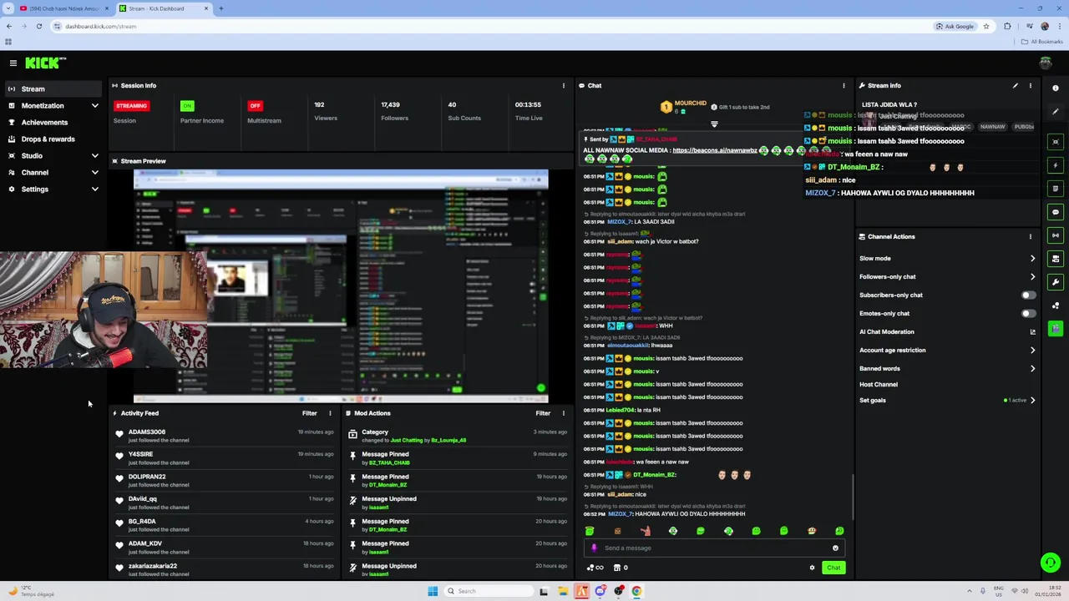
Task: Select Stream in the sidebar
Action: [x=53, y=88]
